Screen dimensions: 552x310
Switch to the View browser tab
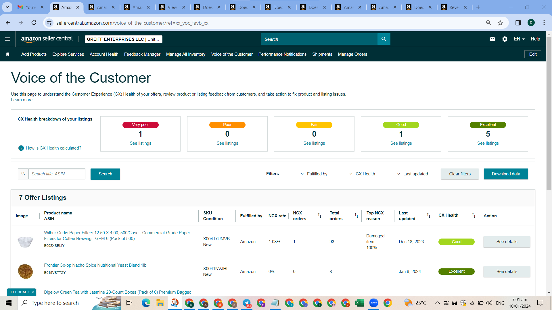coord(172,7)
